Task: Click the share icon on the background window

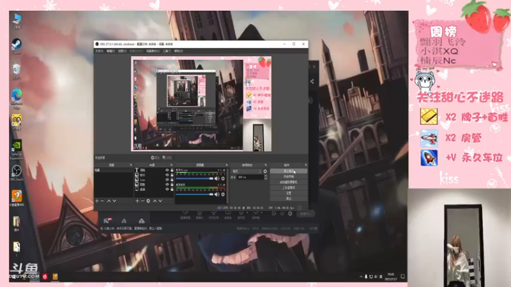Action: click(x=312, y=82)
